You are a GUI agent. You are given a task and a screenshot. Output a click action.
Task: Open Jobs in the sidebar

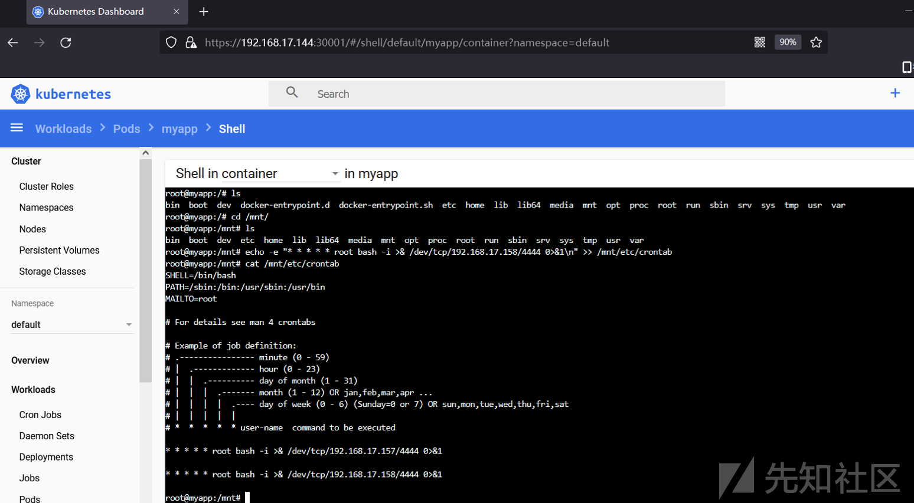point(30,478)
